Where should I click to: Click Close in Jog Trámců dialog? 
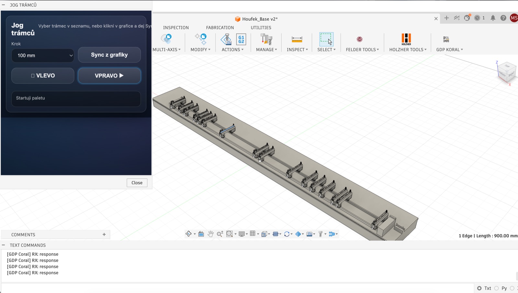[x=137, y=183]
